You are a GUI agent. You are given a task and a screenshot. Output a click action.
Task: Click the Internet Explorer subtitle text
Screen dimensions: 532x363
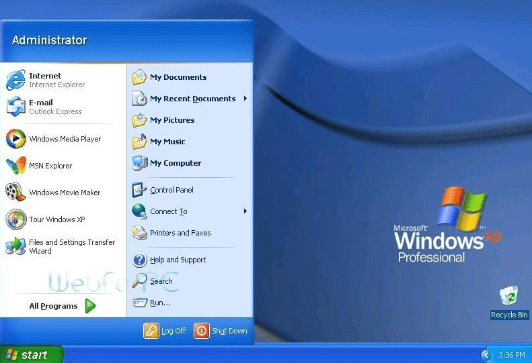tap(57, 85)
